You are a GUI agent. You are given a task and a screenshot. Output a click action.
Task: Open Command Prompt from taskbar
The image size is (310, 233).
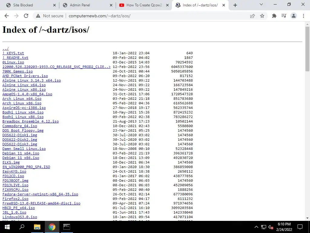(x=67, y=227)
